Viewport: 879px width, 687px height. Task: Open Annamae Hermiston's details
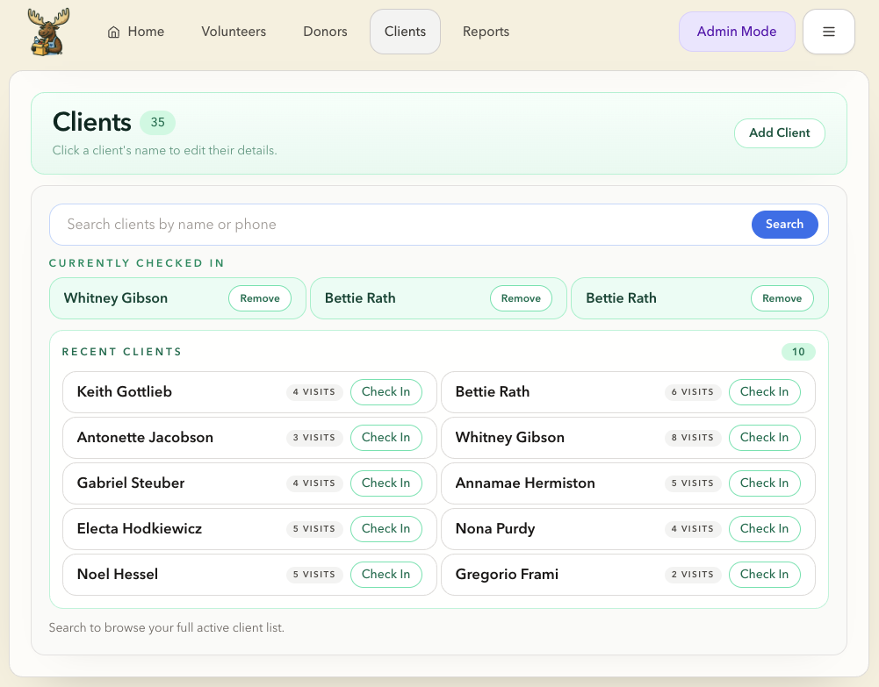pos(525,483)
